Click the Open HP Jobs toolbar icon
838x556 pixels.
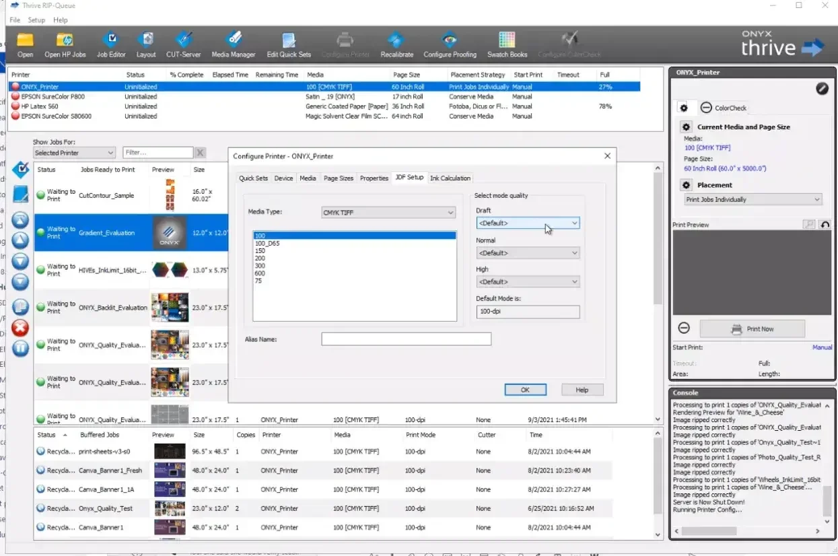[x=65, y=40]
